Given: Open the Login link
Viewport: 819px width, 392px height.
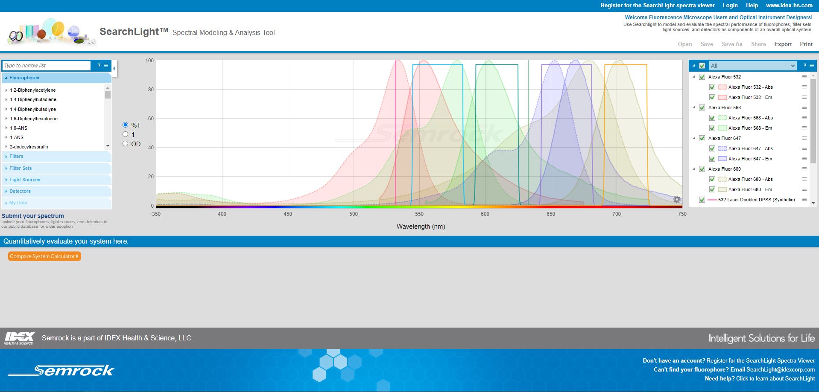Looking at the screenshot, I should pyautogui.click(x=730, y=5).
